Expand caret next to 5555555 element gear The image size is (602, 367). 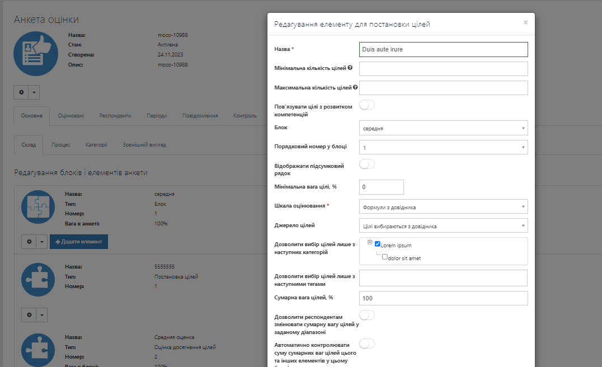42,315
